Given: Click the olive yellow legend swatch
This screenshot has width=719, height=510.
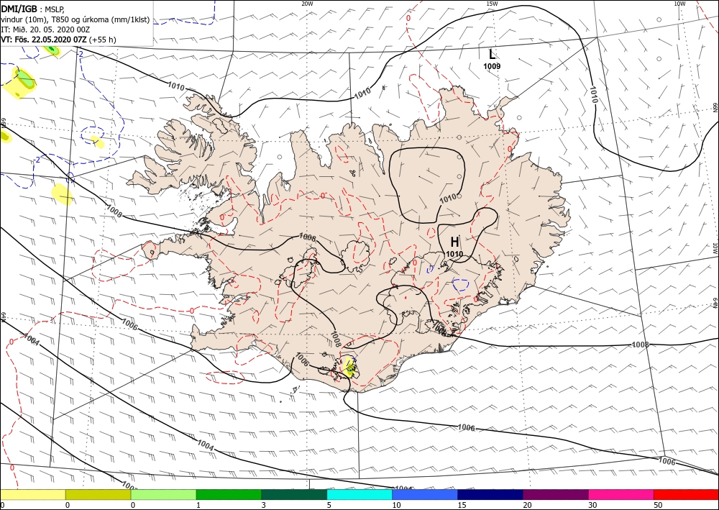Looking at the screenshot, I should [98, 494].
